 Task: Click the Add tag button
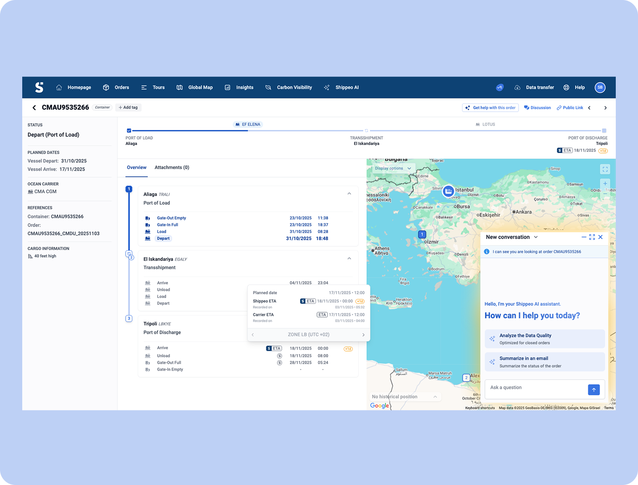click(x=128, y=107)
